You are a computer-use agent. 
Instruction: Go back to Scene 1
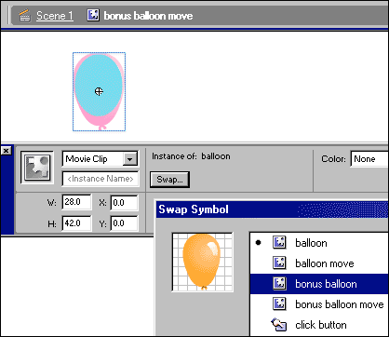(55, 16)
